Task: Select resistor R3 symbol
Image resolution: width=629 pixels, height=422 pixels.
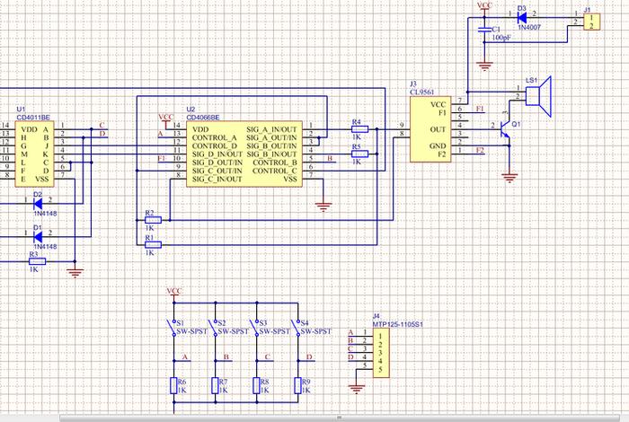Action: [x=38, y=261]
